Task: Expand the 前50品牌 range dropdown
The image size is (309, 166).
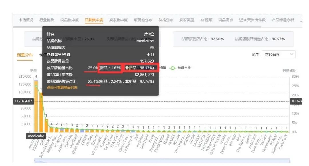Action: click(x=278, y=55)
